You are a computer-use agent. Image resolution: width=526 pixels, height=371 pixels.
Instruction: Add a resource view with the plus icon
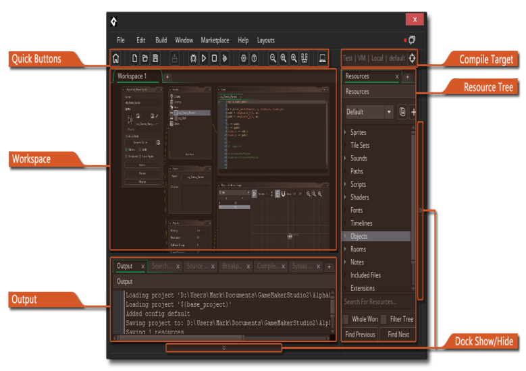tap(413, 112)
